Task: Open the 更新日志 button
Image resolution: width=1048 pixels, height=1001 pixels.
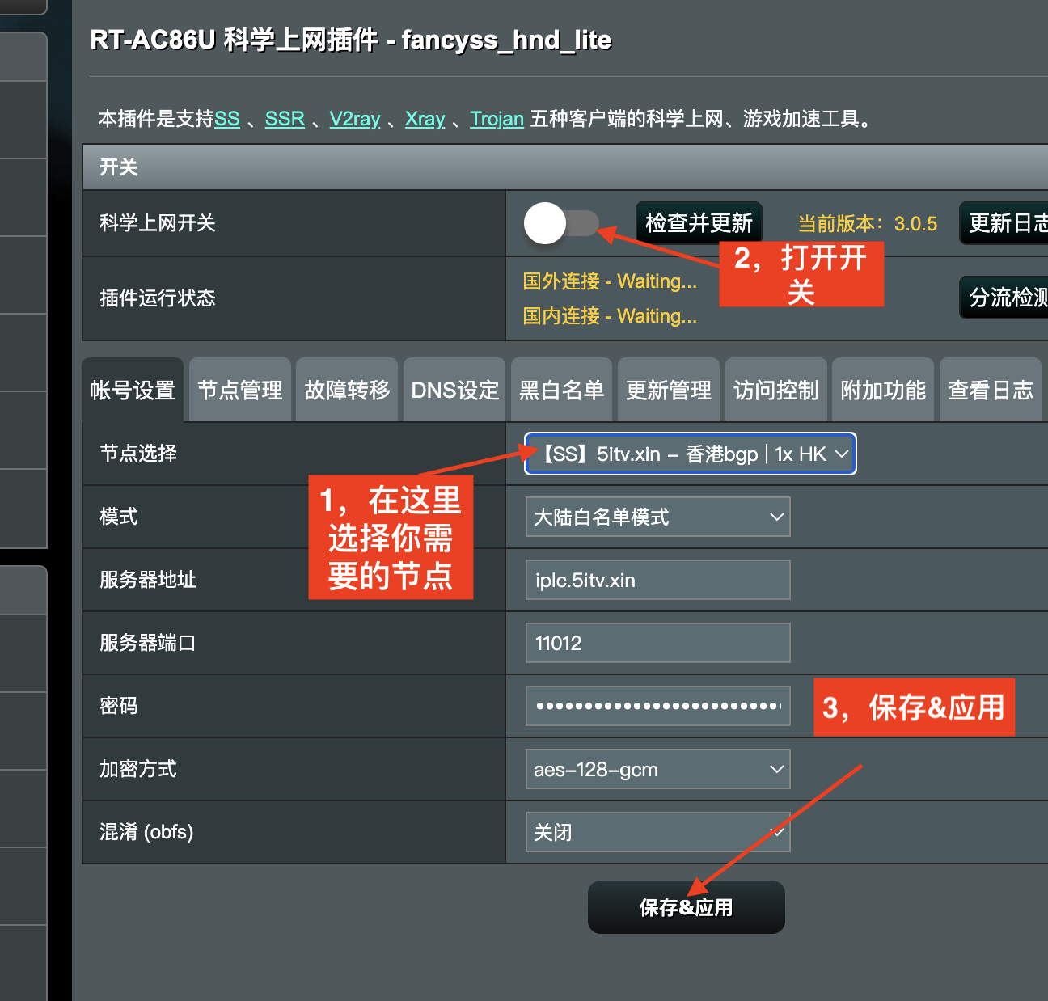Action: [x=1006, y=223]
